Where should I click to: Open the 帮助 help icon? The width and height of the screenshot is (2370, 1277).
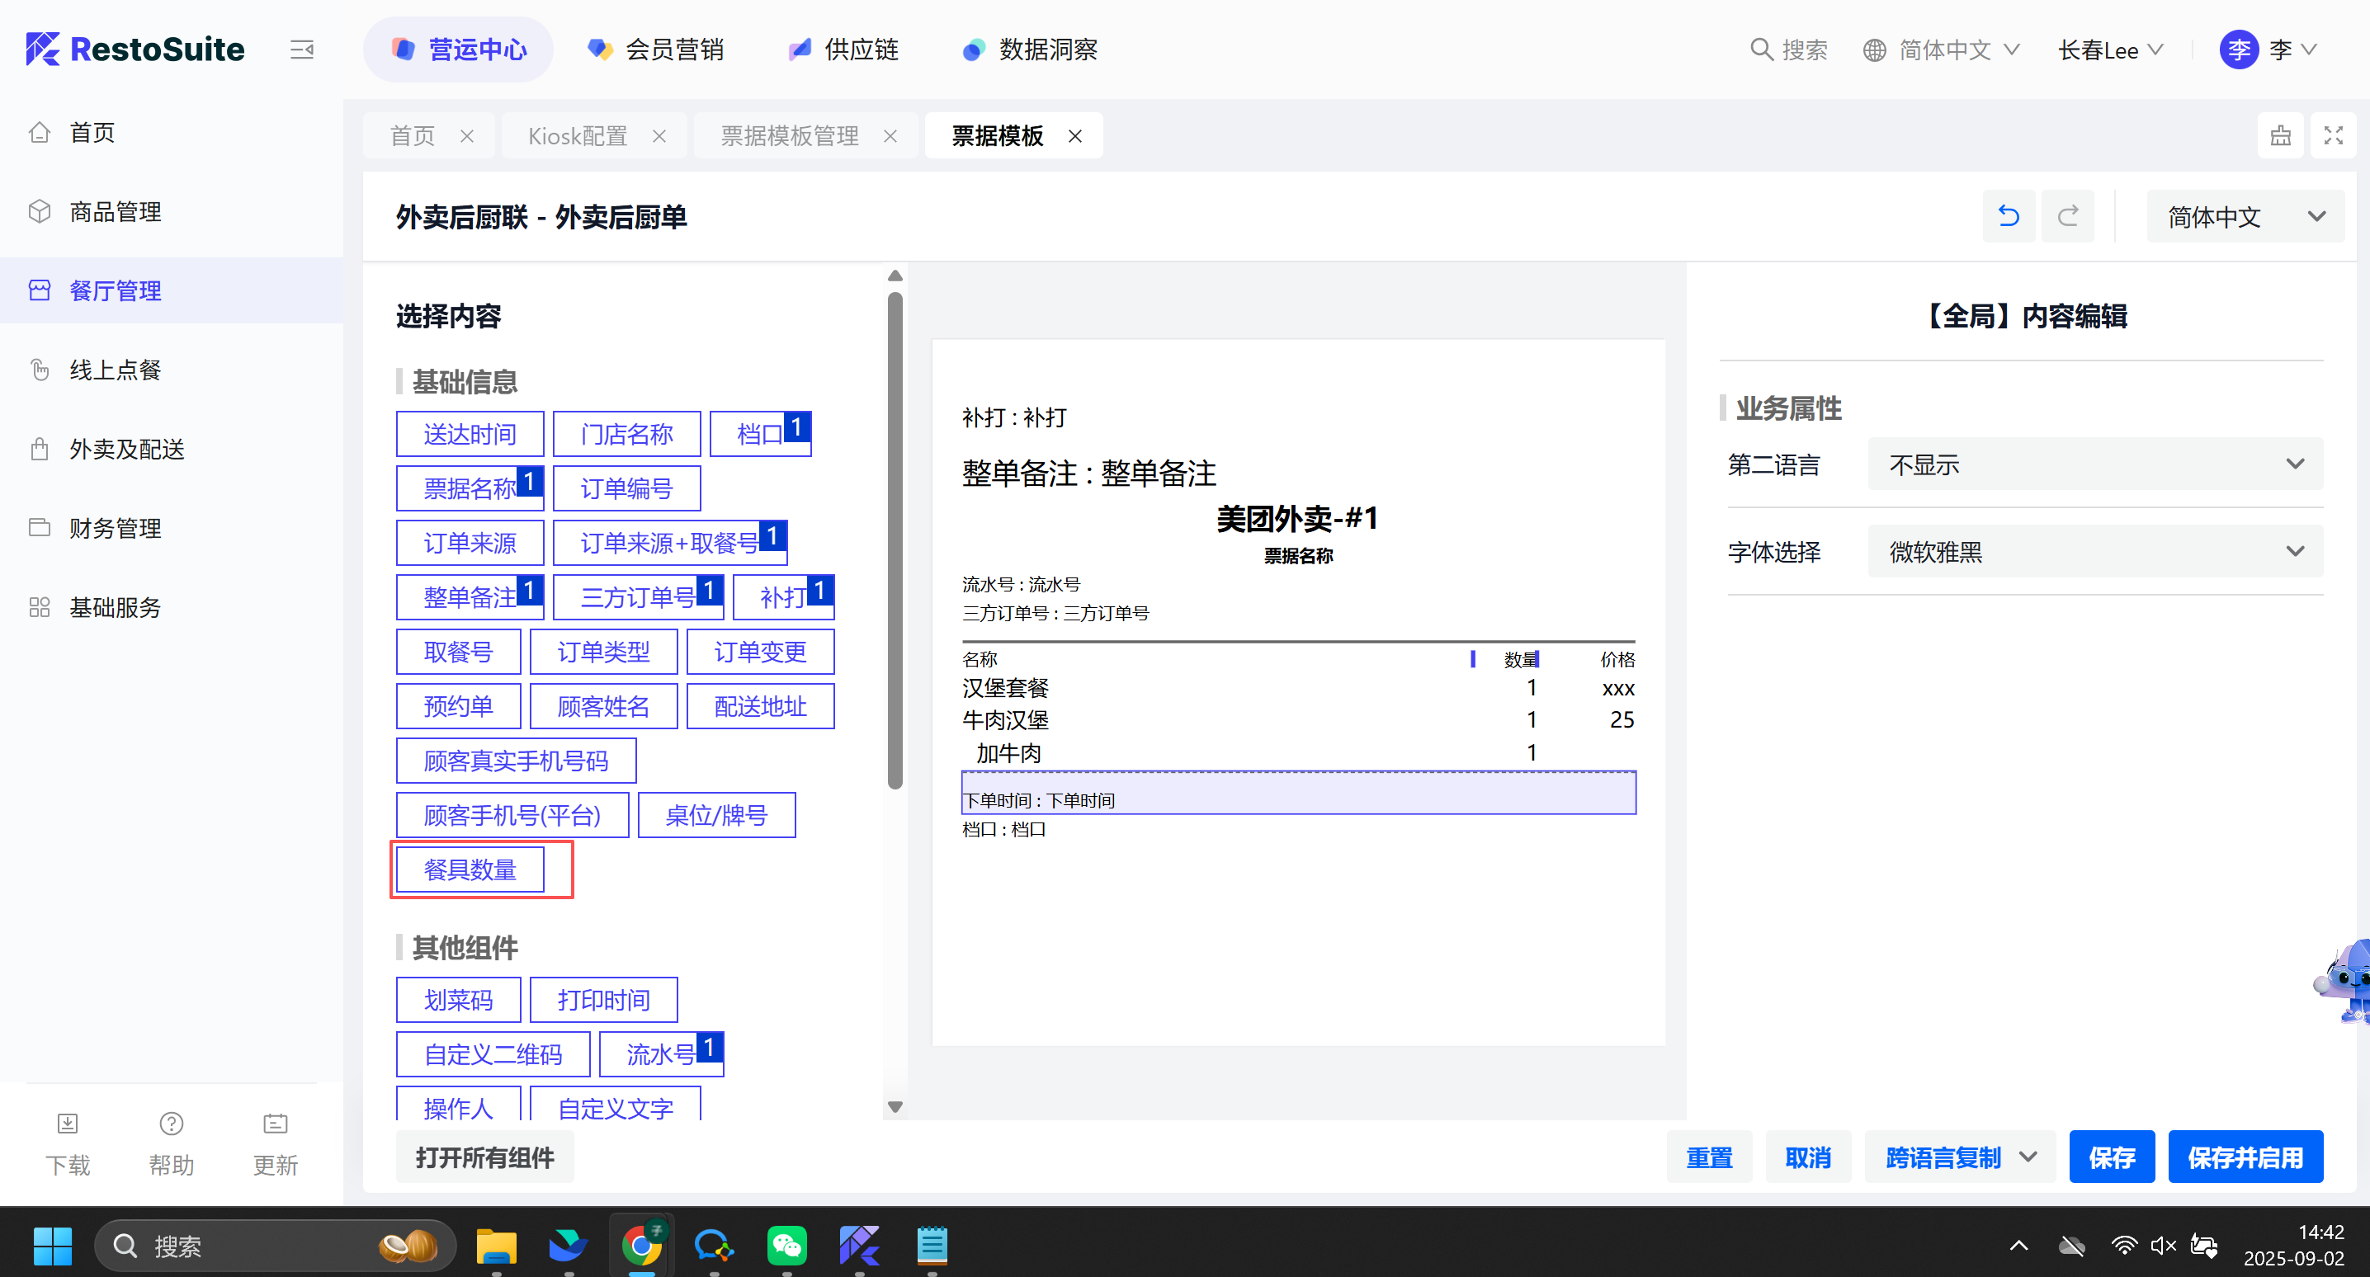click(x=171, y=1124)
